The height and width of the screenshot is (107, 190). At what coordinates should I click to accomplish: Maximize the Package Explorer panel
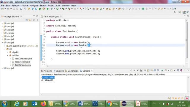[37, 16]
